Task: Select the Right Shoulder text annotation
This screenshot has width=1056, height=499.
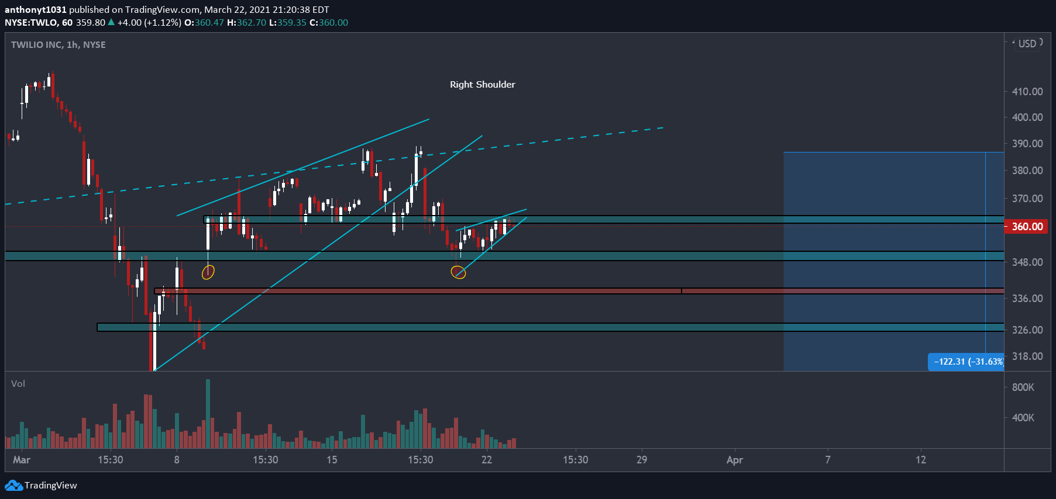Action: 483,85
